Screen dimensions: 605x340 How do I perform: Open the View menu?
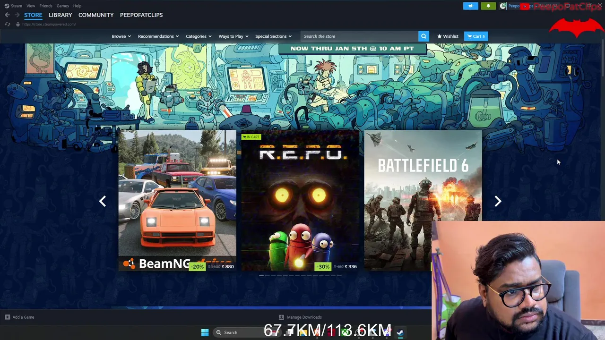(31, 6)
